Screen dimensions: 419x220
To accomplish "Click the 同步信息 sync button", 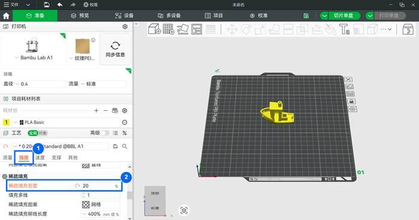I will click(x=115, y=49).
